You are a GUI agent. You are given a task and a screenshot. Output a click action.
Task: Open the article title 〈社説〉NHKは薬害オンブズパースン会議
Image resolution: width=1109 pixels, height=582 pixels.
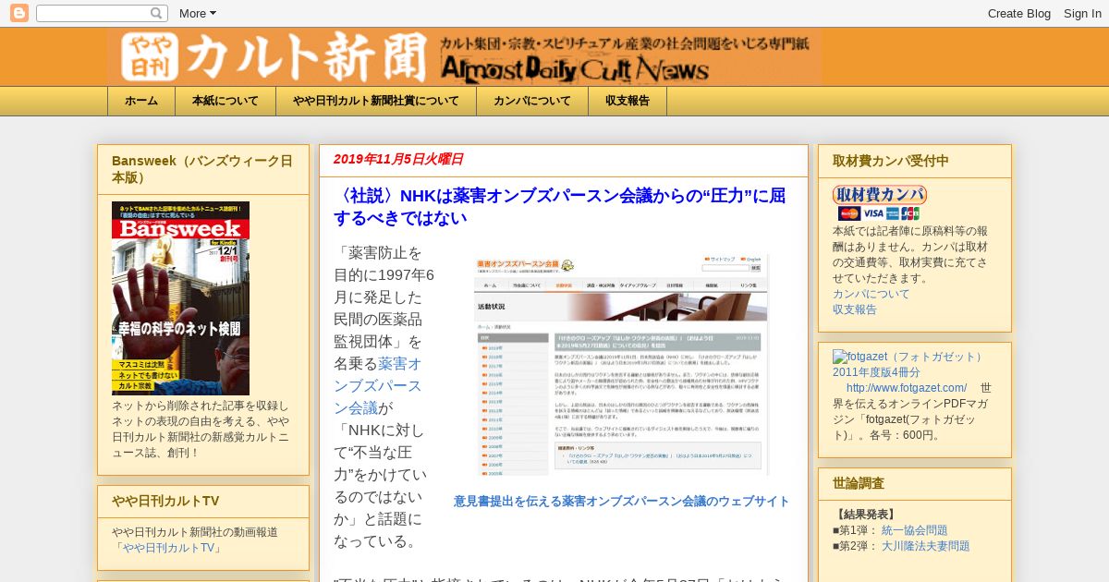tap(560, 207)
